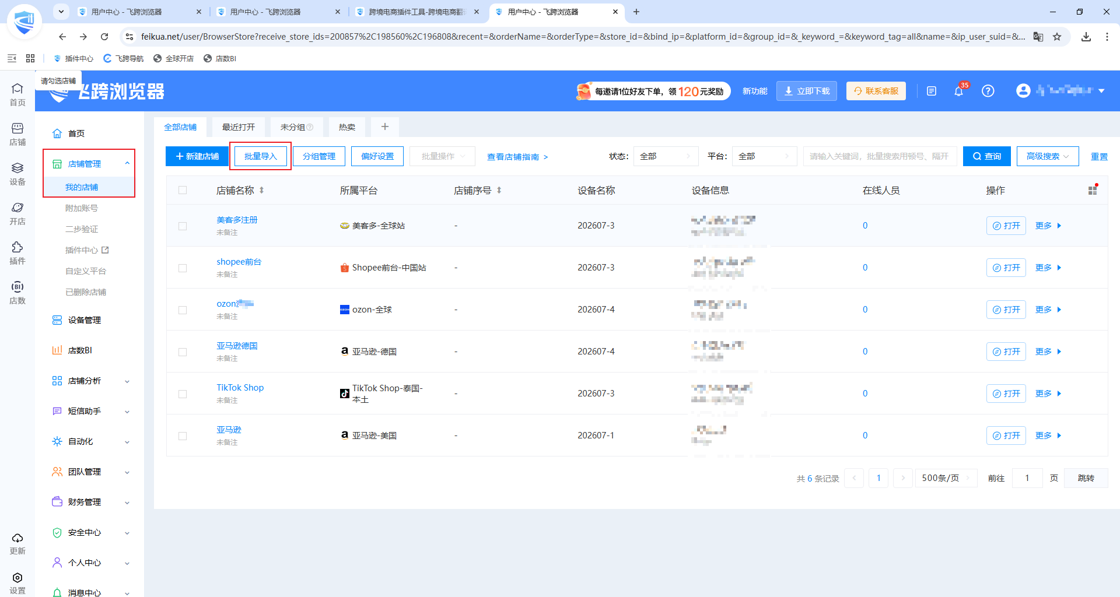Screen dimensions: 1120x597
Task: Open the 店铺 icon in the left rail
Action: click(17, 134)
